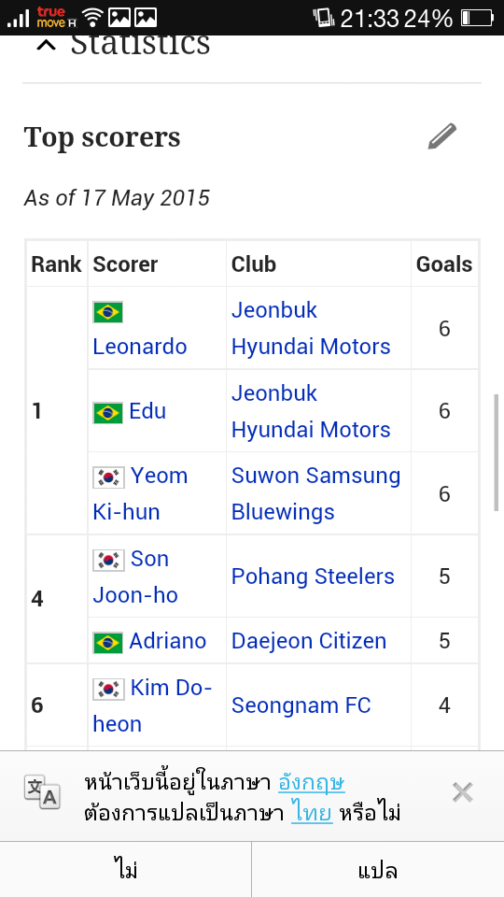Tap the South Korea flag next to Yeom
504x897 pixels.
click(x=108, y=477)
